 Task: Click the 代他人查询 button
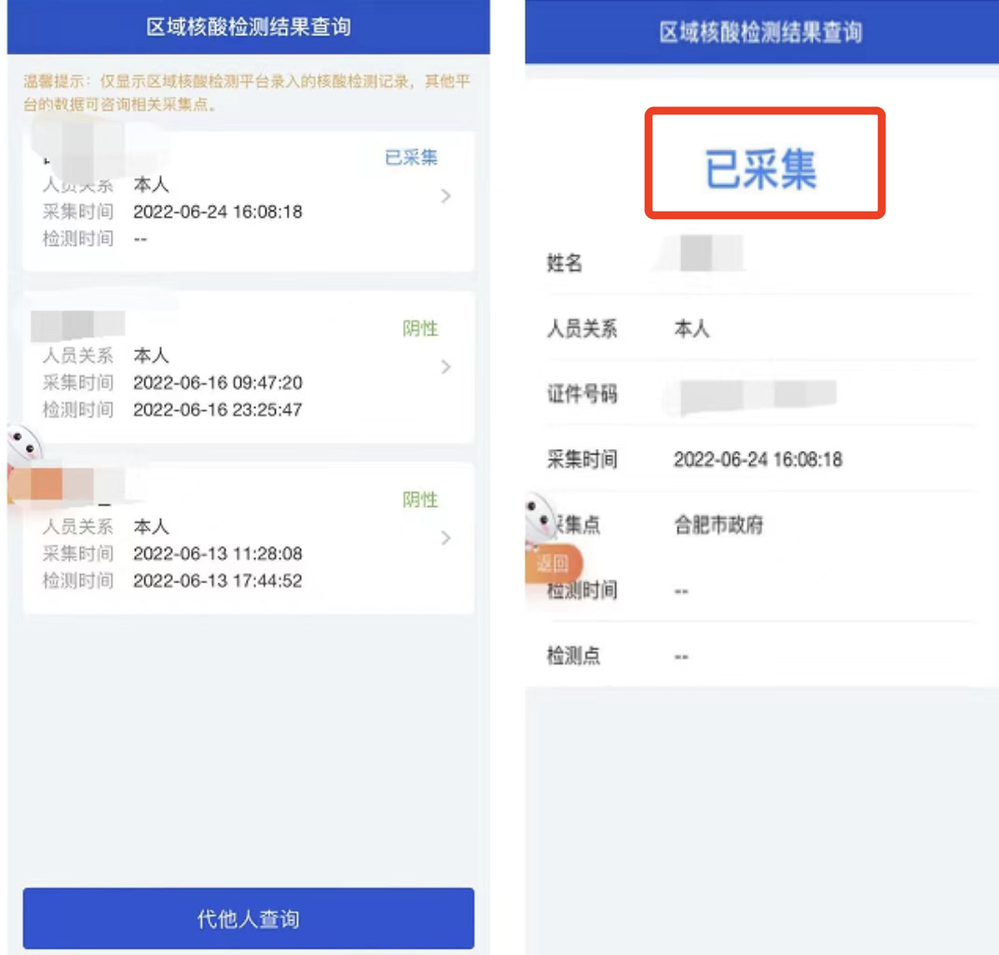pos(249,918)
